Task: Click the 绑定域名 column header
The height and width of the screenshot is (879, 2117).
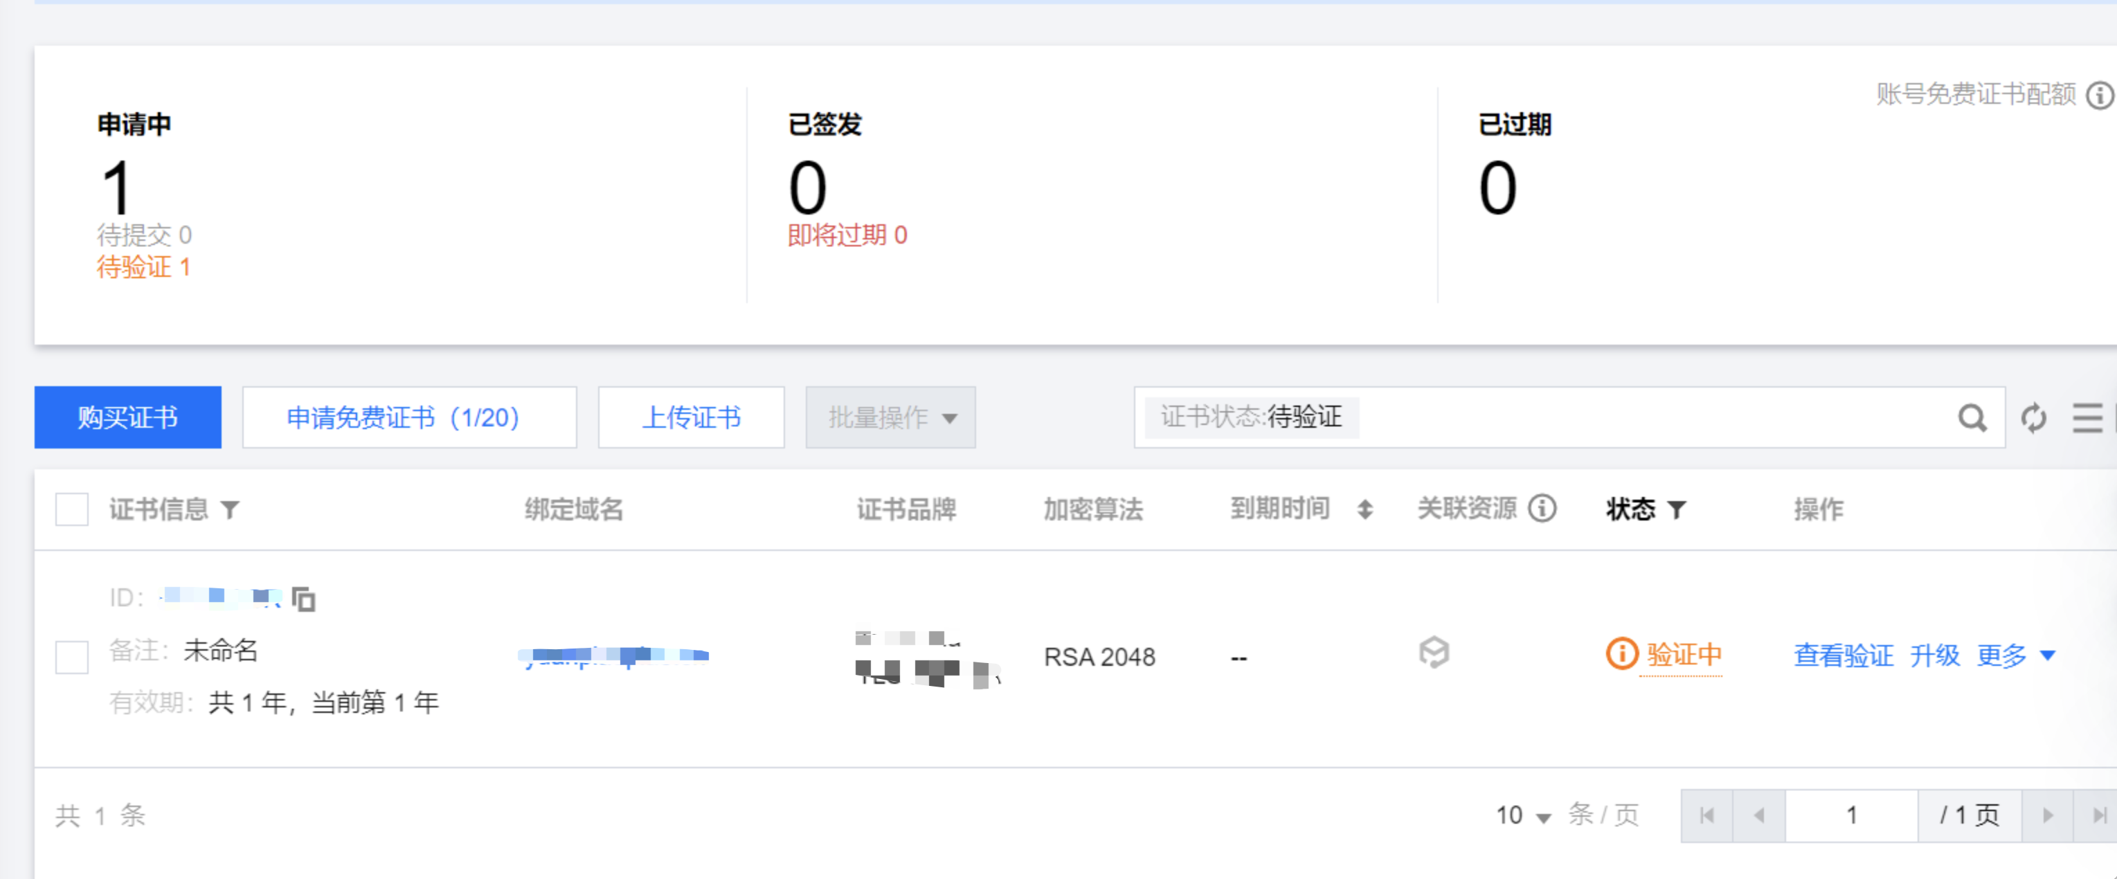Action: tap(575, 509)
